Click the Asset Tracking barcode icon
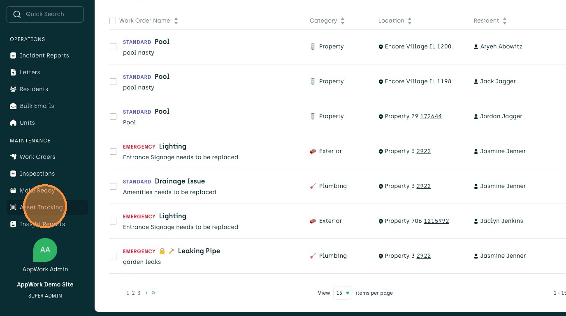566x316 pixels. (13, 207)
